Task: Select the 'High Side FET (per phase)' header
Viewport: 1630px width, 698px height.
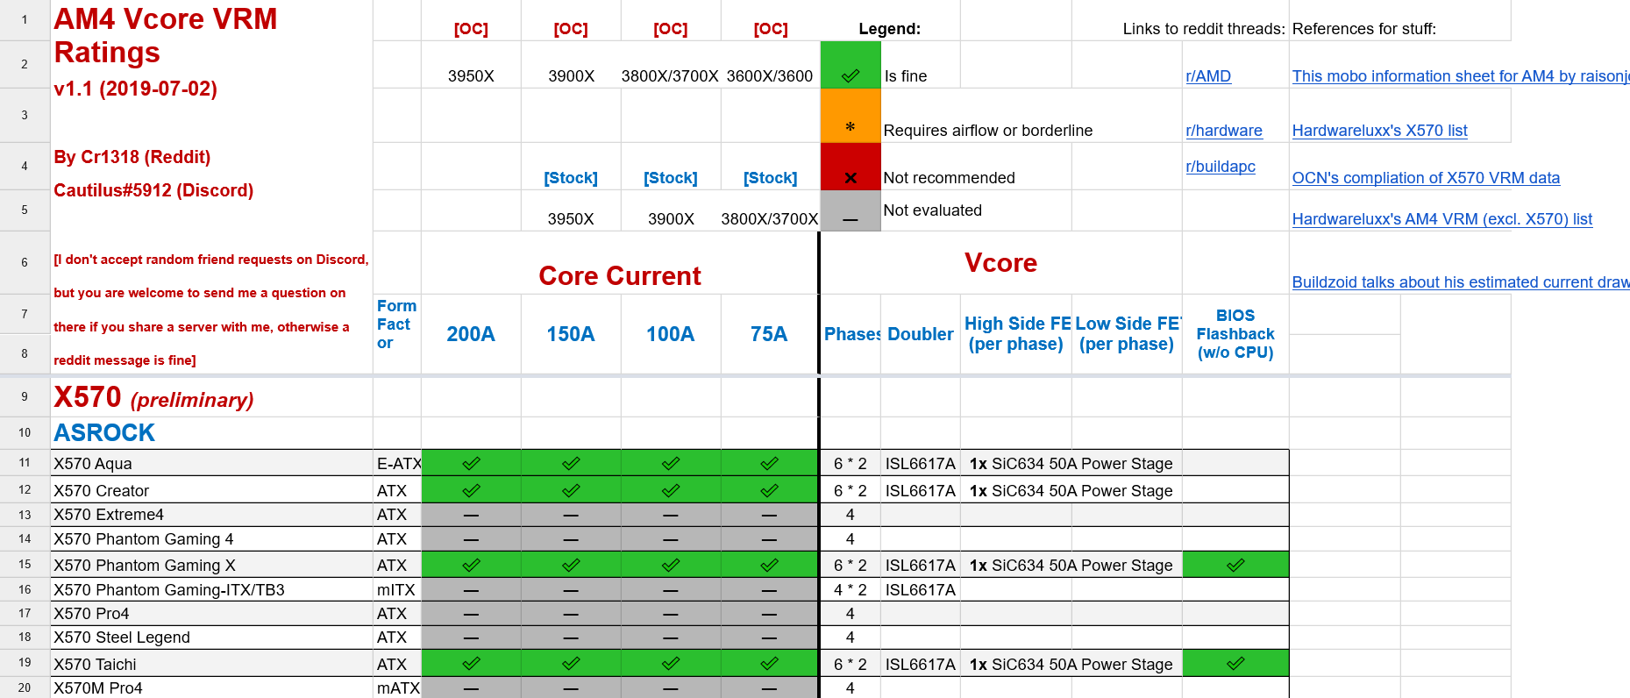Action: click(1016, 334)
